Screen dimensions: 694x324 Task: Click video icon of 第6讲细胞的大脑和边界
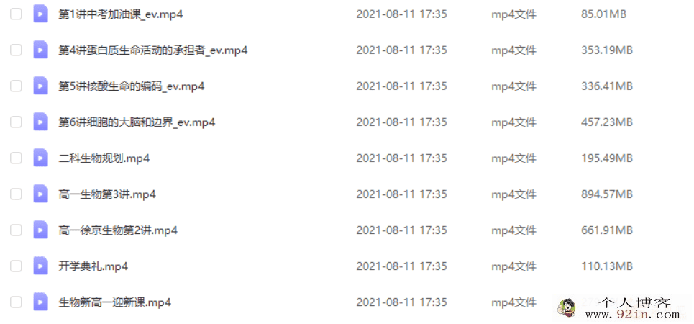41,122
